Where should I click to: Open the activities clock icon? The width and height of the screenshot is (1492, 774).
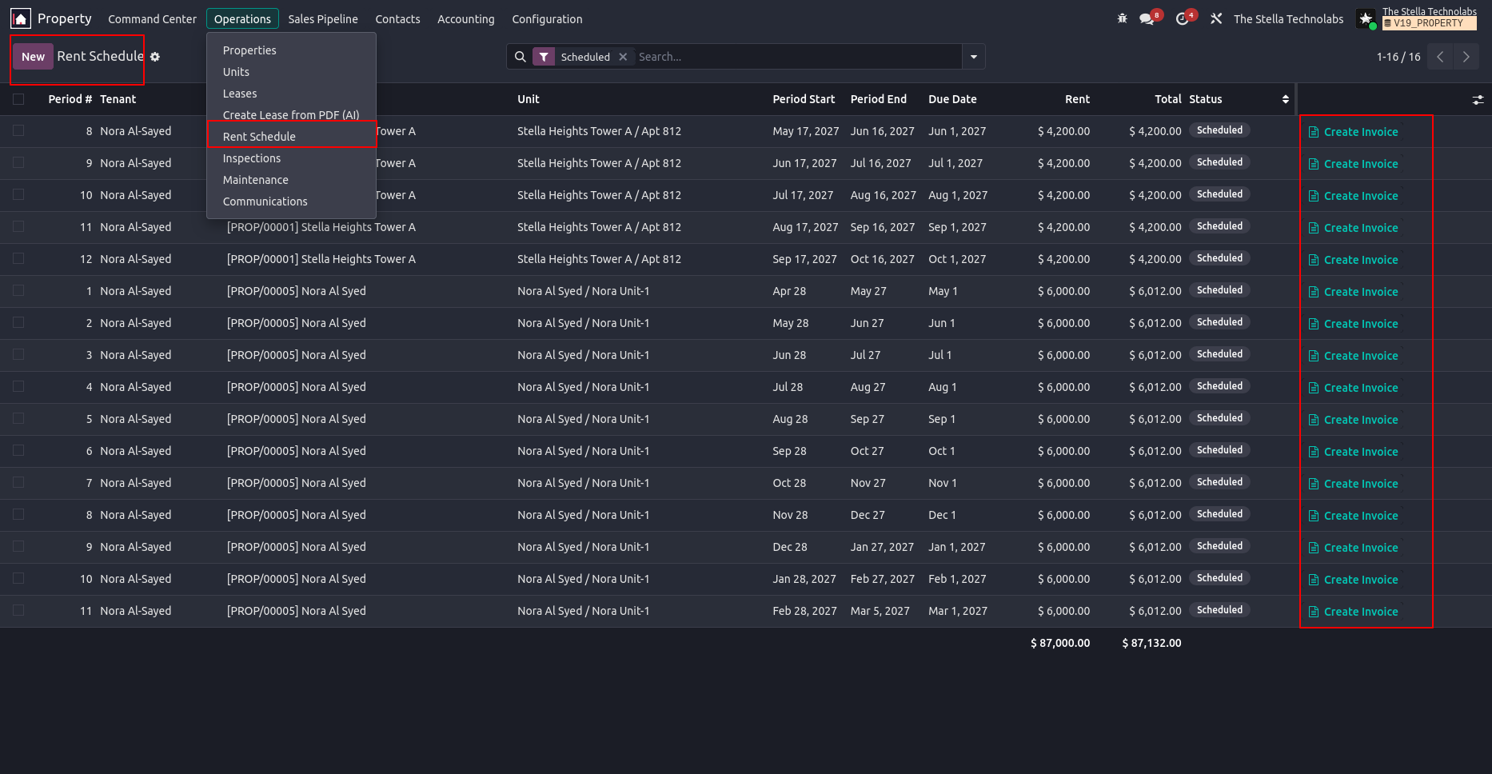(x=1183, y=19)
